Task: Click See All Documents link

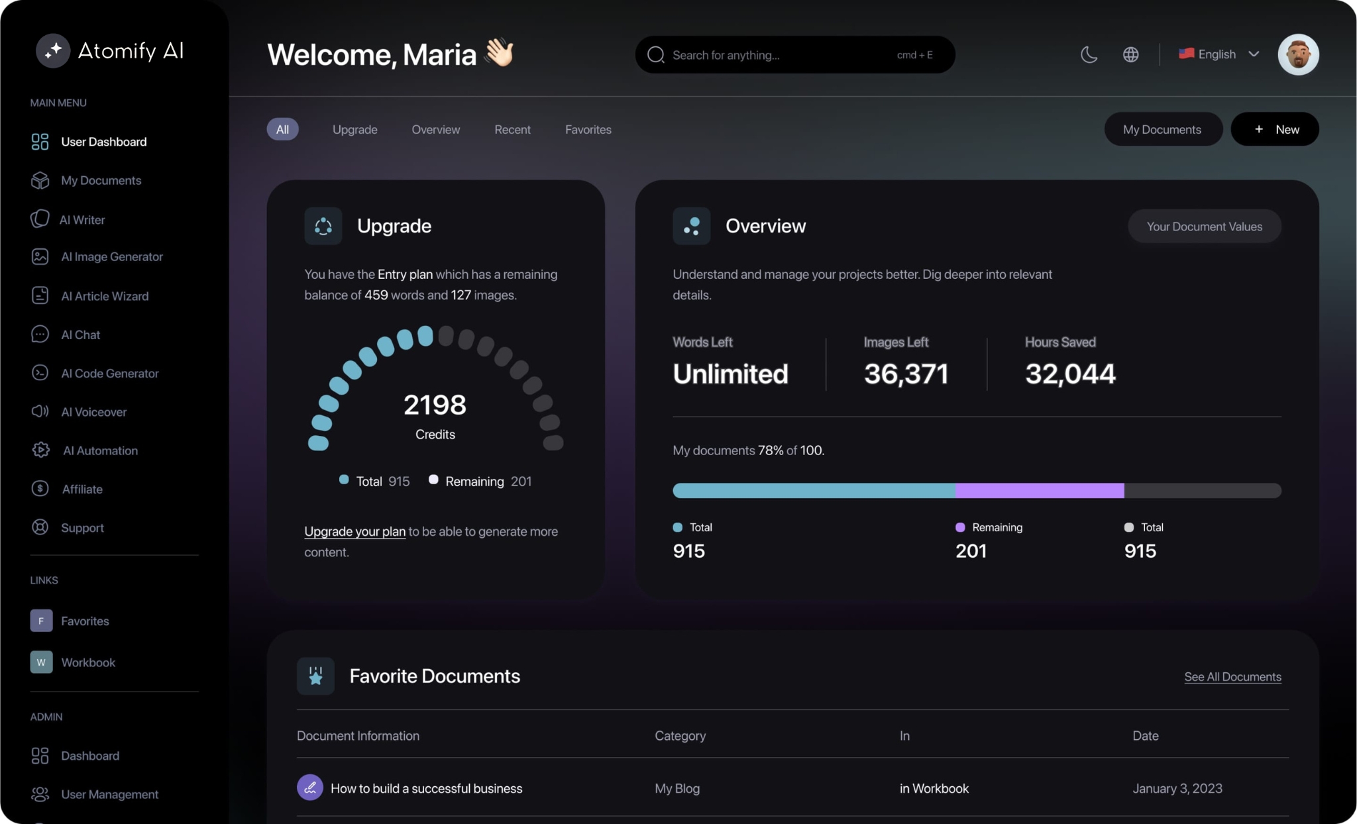Action: coord(1232,676)
